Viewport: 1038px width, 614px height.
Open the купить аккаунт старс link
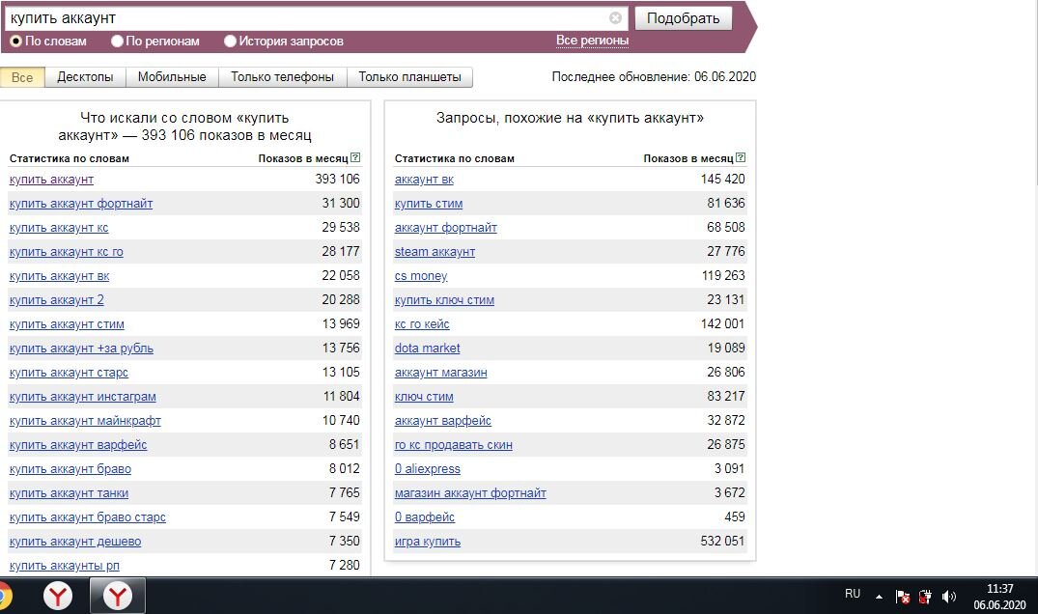point(69,373)
